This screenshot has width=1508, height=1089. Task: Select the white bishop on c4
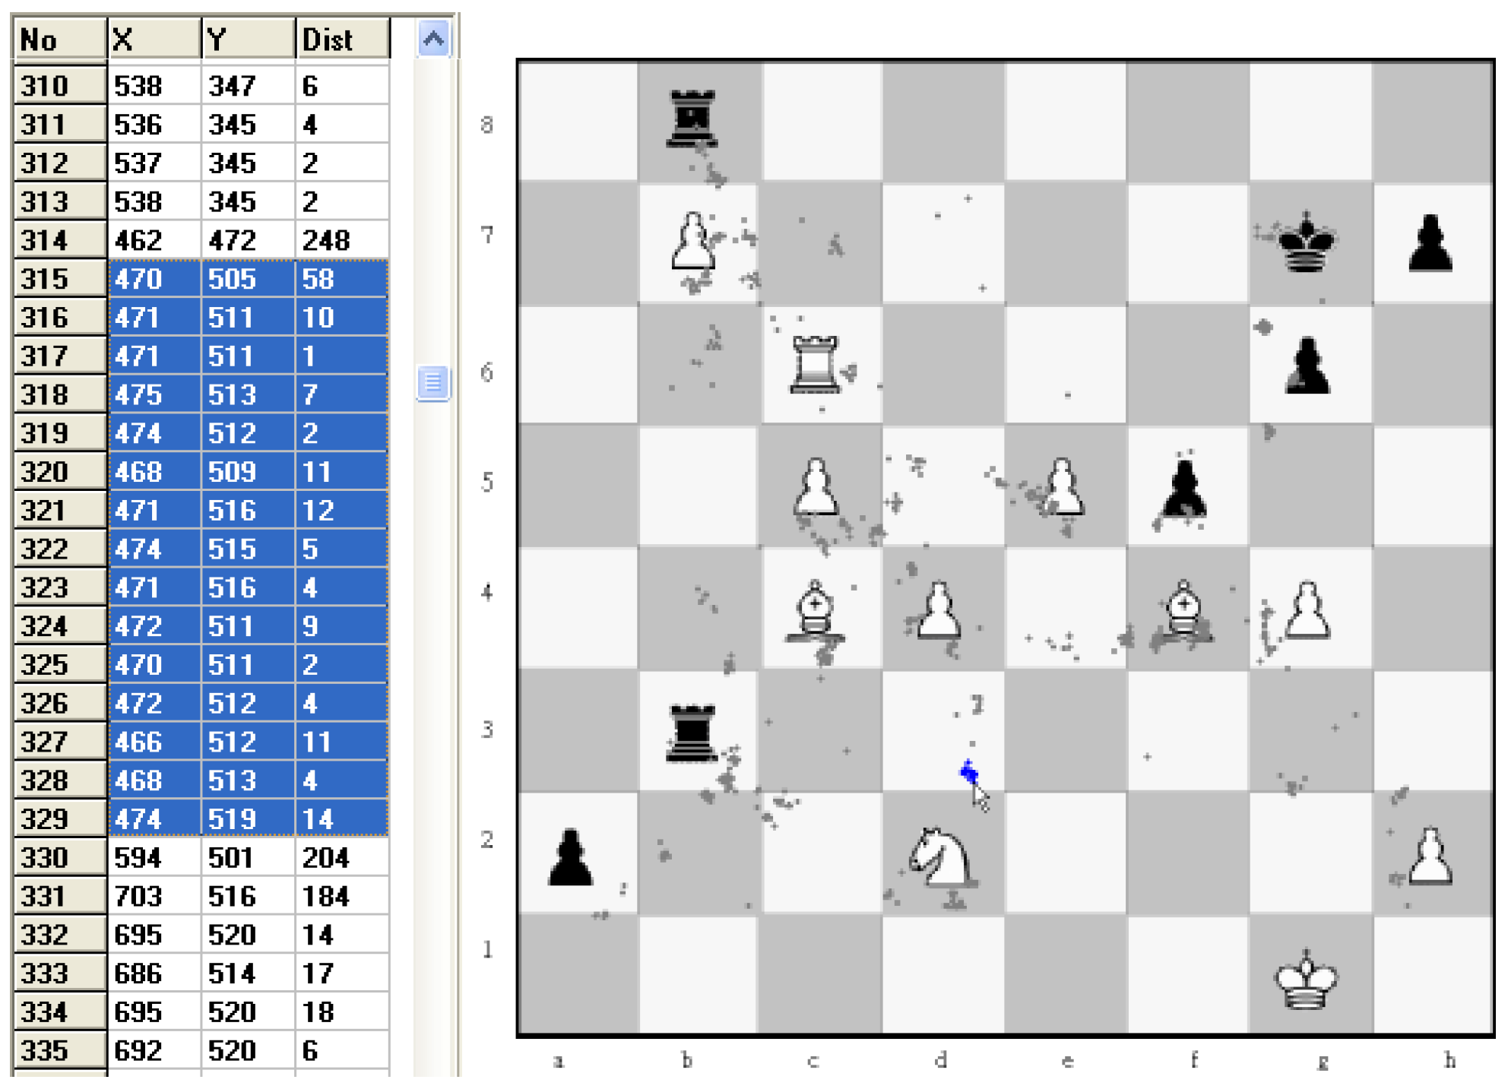click(815, 610)
